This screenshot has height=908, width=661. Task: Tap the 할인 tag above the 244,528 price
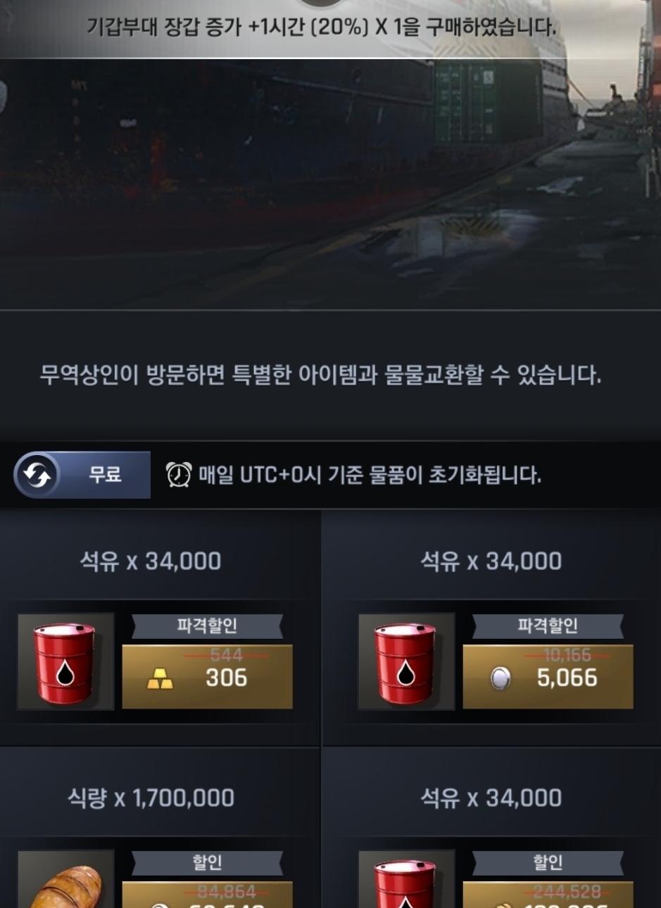point(548,862)
